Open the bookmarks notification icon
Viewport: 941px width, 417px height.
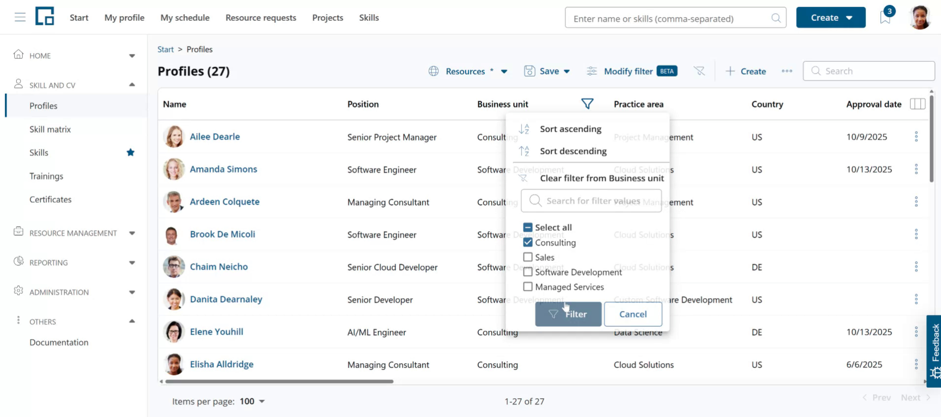click(885, 17)
